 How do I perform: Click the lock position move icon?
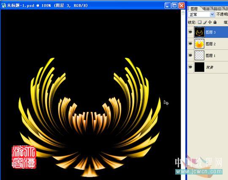(210, 22)
